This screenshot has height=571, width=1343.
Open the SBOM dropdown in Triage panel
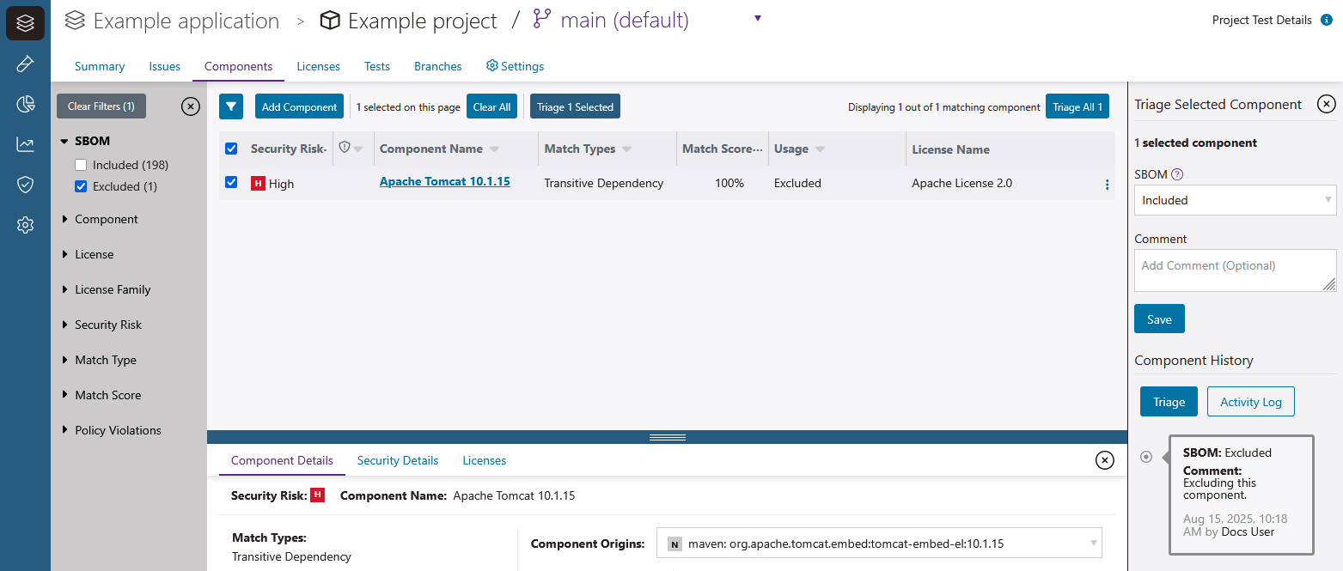point(1235,199)
